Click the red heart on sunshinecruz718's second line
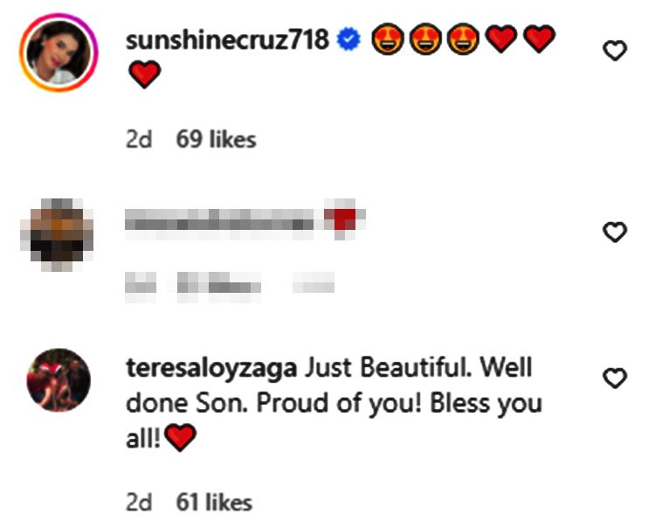Screen dimensions: 655x521 pyautogui.click(x=144, y=76)
